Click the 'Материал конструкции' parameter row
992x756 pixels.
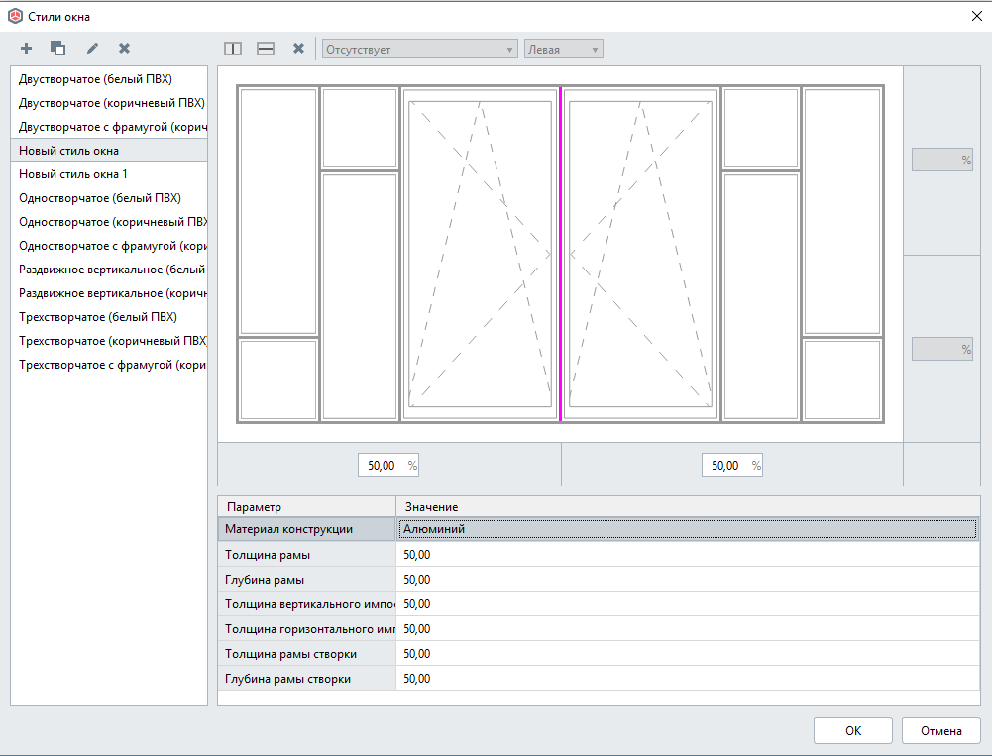(x=306, y=529)
